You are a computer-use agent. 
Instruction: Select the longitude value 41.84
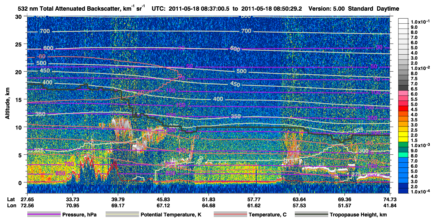tap(389, 206)
